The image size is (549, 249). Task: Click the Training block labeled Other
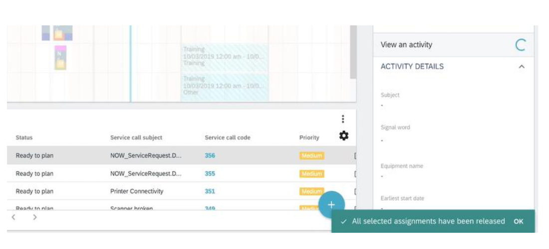tap(224, 86)
